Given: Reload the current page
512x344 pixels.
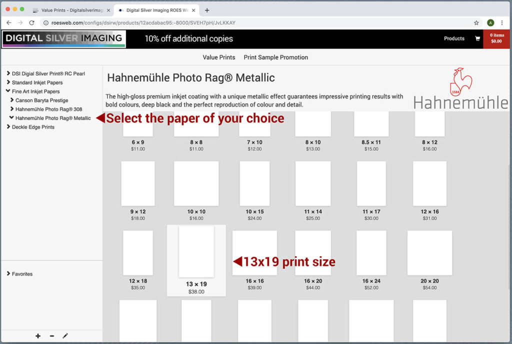Looking at the screenshot, I should (31, 23).
